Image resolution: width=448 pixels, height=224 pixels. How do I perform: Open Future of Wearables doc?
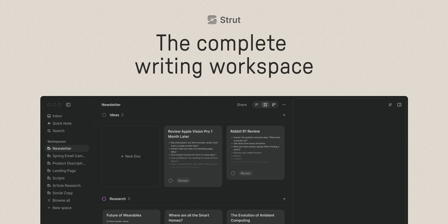click(x=131, y=217)
